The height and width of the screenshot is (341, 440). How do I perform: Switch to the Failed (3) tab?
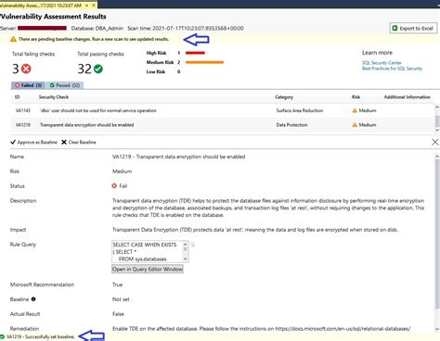[x=28, y=85]
